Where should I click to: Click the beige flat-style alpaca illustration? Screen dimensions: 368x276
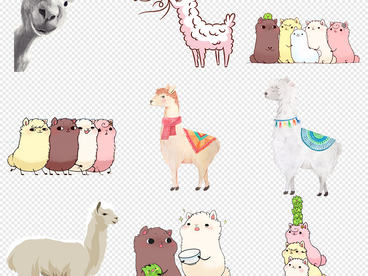[62, 239]
